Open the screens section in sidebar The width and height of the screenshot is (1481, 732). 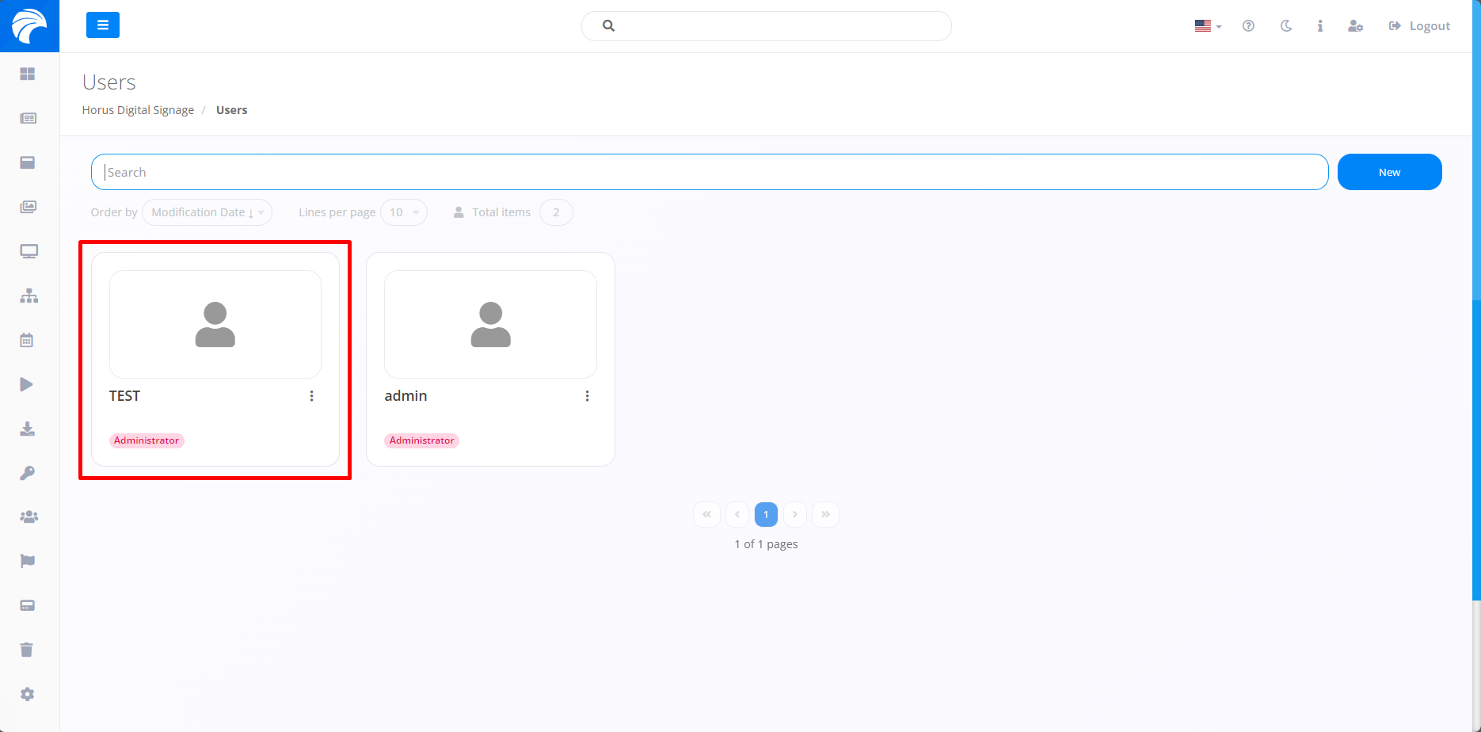(29, 251)
